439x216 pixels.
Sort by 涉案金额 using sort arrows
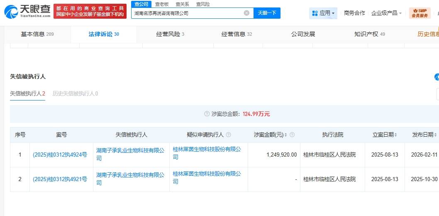pos(286,135)
